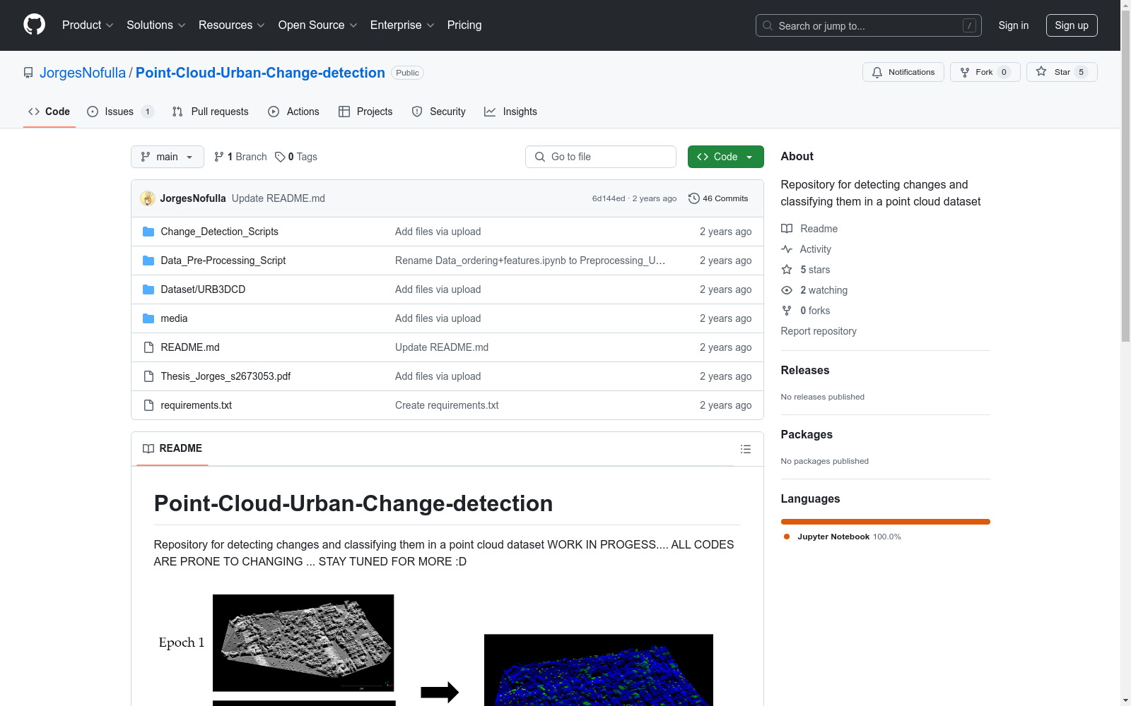Open the requirements.txt file name

coord(196,405)
